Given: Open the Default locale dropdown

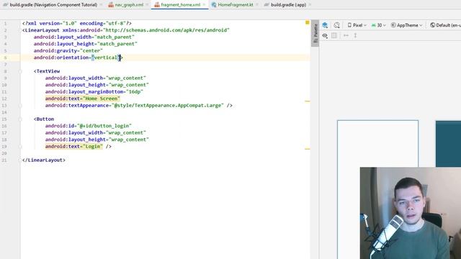Looking at the screenshot, I should pyautogui.click(x=445, y=25).
